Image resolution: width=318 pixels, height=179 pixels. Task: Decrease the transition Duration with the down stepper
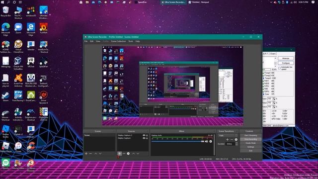237,145
